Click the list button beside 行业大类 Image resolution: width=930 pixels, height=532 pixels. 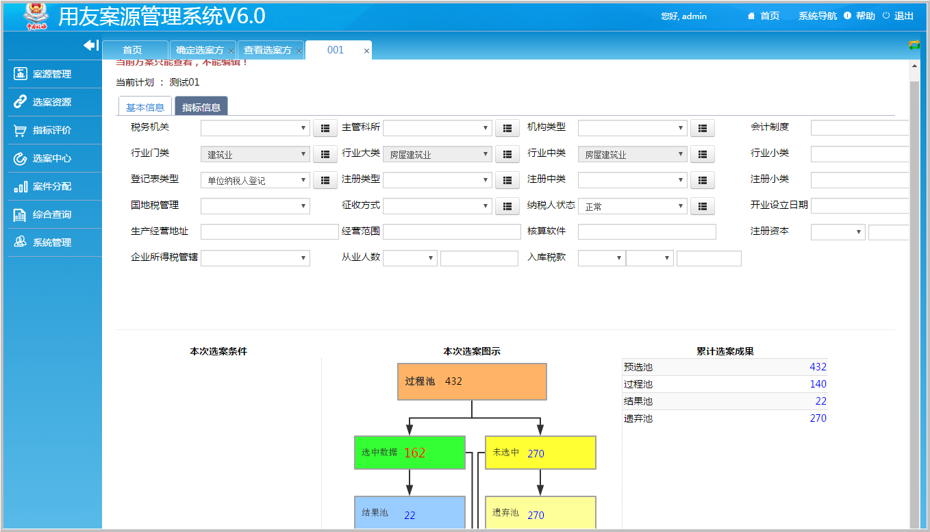[x=507, y=155]
